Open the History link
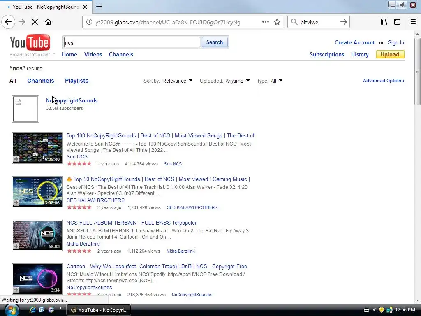The width and height of the screenshot is (421, 316). [x=360, y=55]
